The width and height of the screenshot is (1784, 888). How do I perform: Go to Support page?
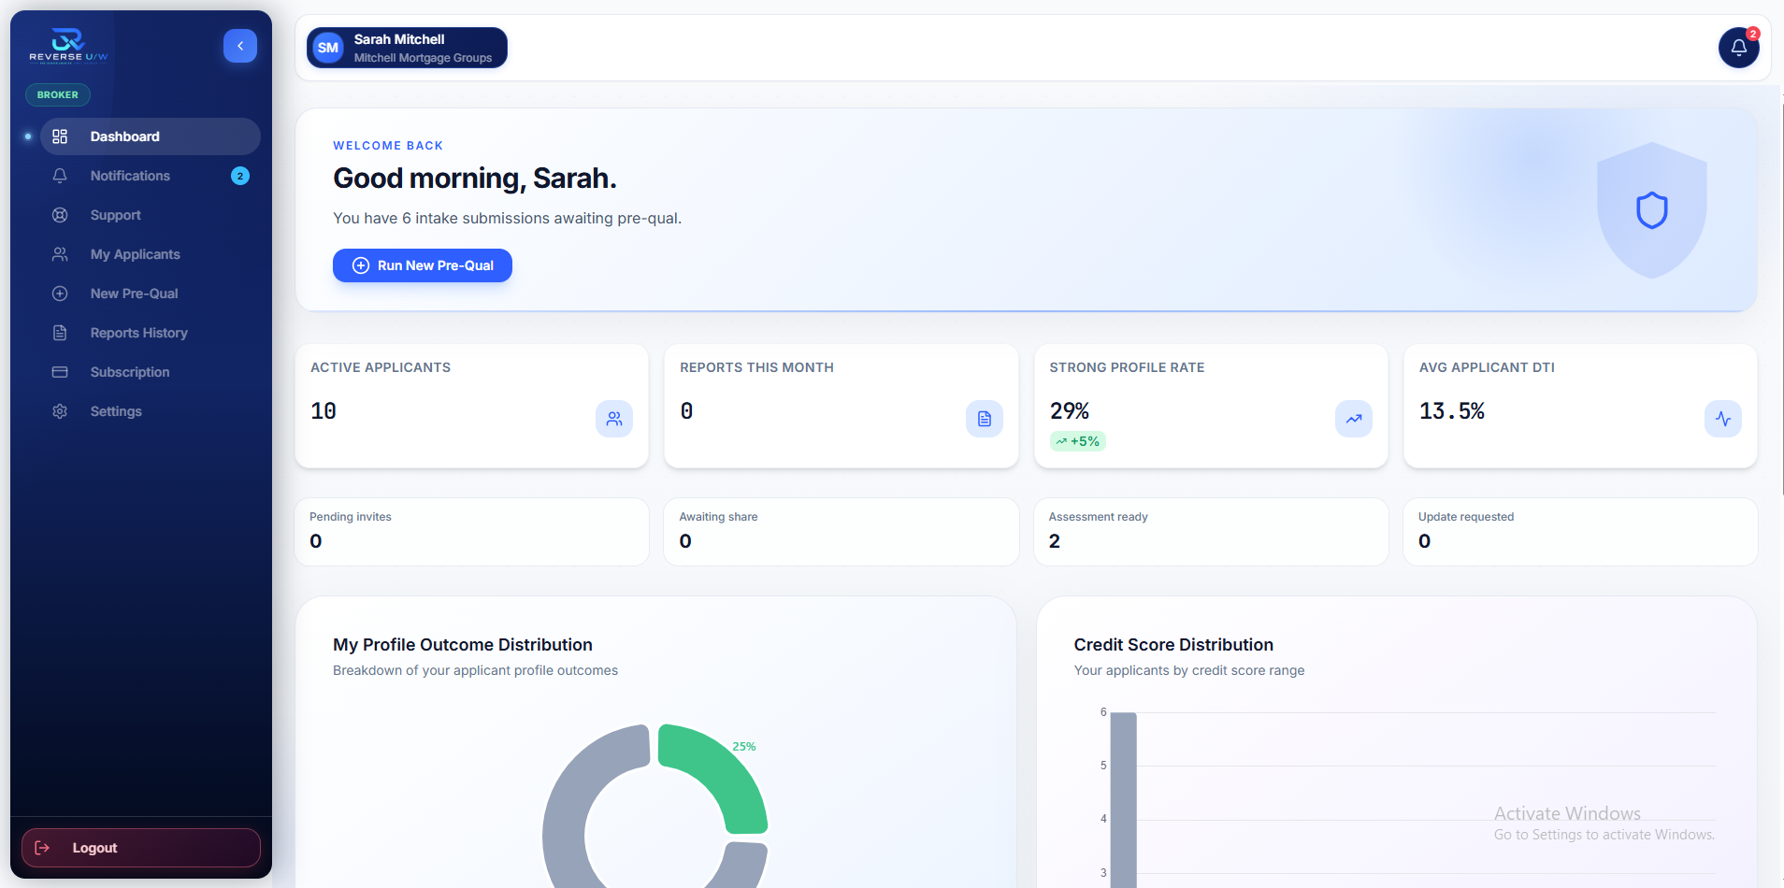(x=150, y=215)
